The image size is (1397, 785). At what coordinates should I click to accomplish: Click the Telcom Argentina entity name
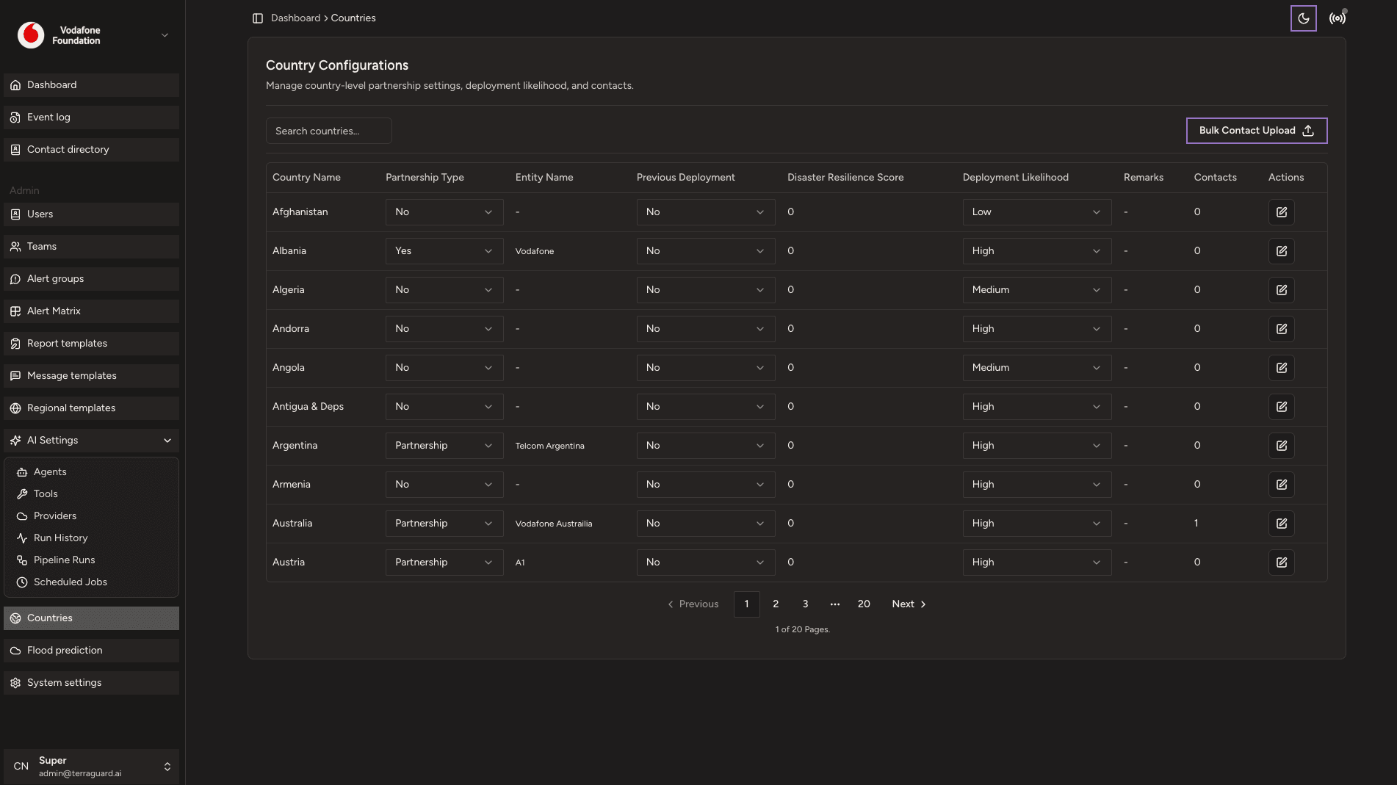tap(549, 446)
